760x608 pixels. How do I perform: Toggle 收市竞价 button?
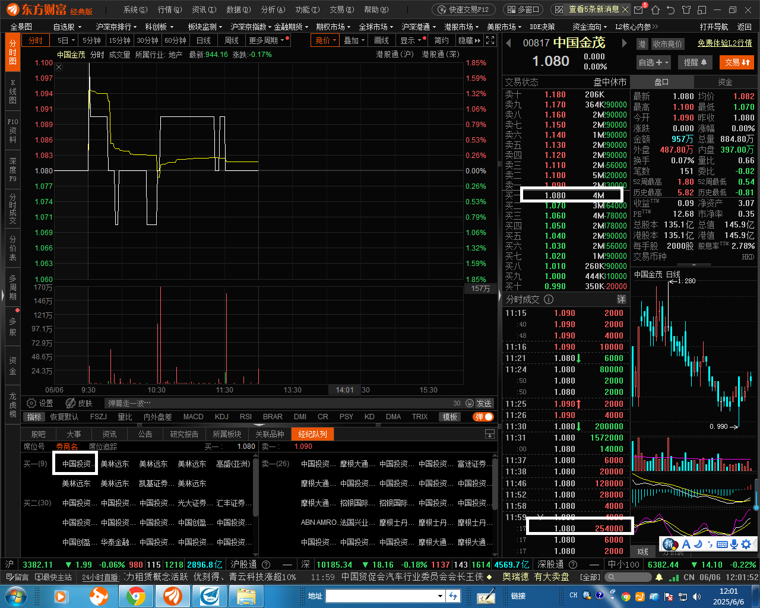(667, 44)
